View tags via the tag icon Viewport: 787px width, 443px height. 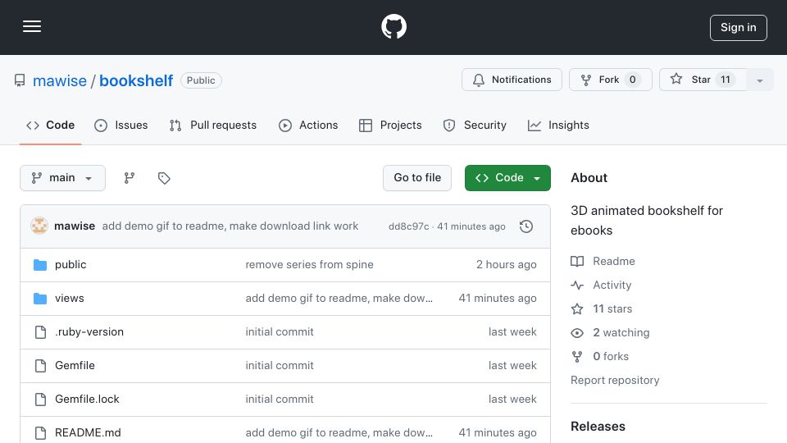point(164,178)
